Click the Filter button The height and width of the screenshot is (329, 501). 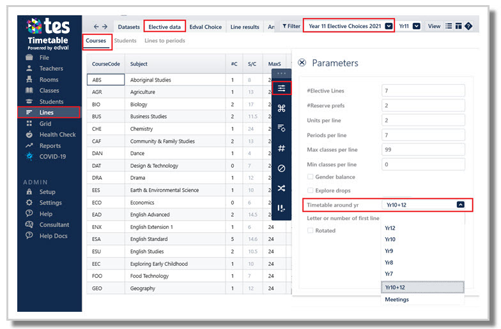coord(291,26)
